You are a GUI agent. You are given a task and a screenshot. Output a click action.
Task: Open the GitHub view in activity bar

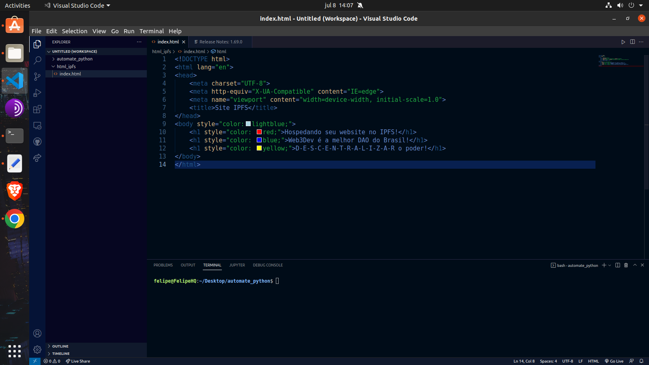pos(37,142)
